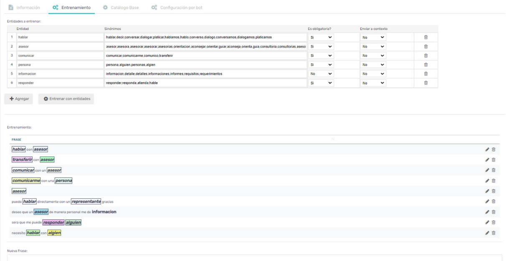Open 'Enviar a contexto' dropdown for responder row

(x=373, y=83)
